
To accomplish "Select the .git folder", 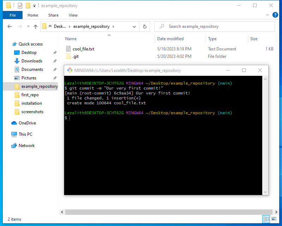I will [x=76, y=56].
